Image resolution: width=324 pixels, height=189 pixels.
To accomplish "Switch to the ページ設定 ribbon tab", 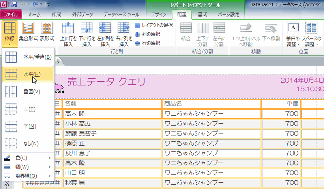I will coord(228,15).
